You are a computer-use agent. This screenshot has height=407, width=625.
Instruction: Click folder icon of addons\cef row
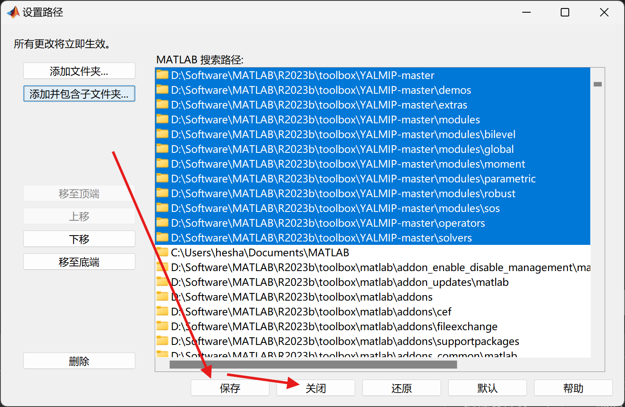[162, 311]
